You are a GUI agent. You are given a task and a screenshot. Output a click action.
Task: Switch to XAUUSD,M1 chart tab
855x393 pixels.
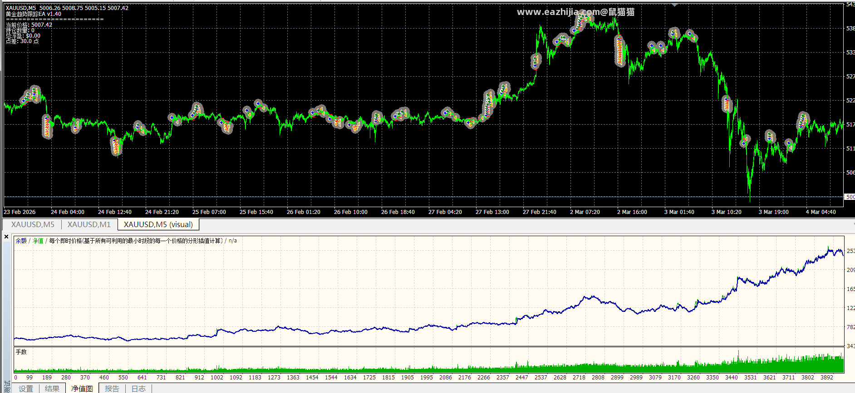pyautogui.click(x=89, y=224)
